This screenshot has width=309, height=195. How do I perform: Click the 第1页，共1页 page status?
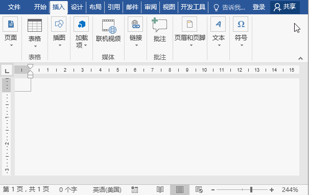(26, 189)
